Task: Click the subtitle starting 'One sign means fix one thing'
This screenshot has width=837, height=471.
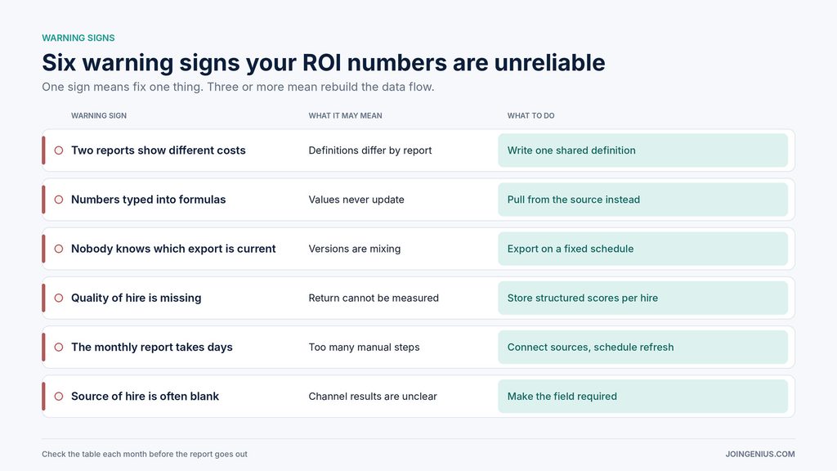Action: click(x=238, y=87)
